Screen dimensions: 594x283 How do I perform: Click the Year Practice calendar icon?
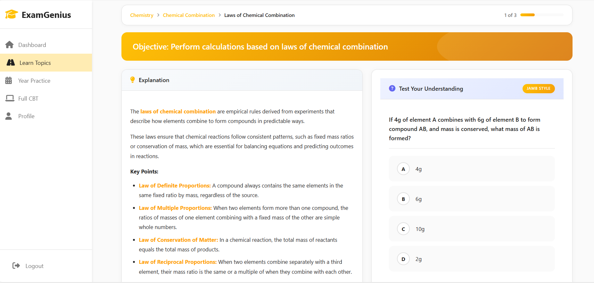9,80
